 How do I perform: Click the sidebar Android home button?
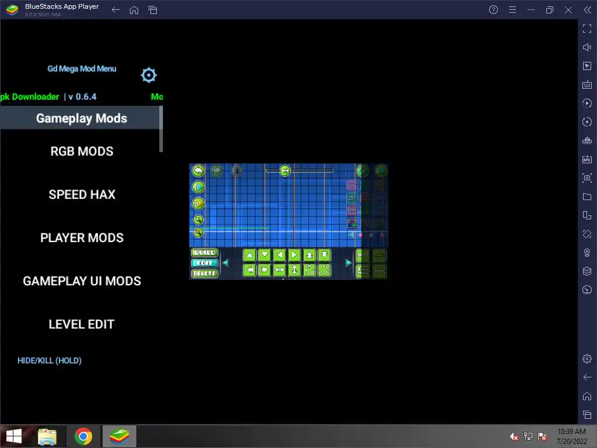click(x=587, y=396)
